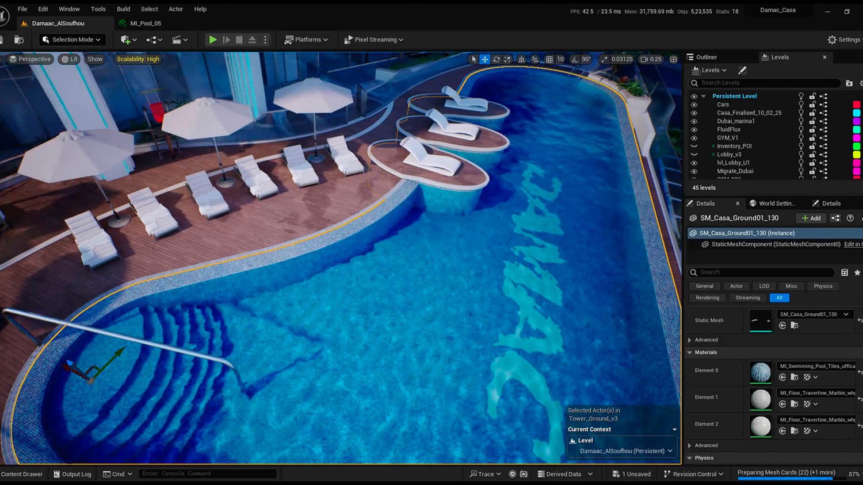Click the Add component button
The height and width of the screenshot is (485, 863).
(x=811, y=218)
